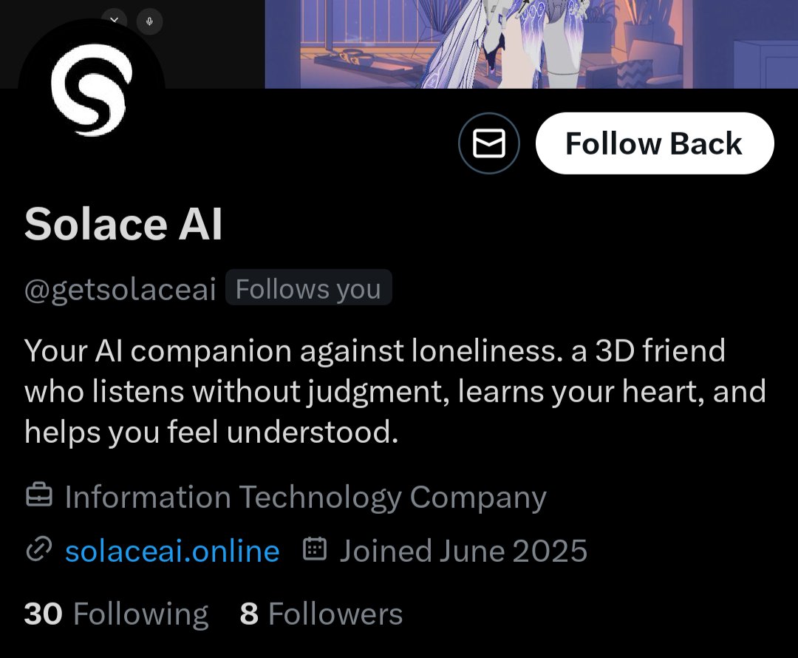Image resolution: width=798 pixels, height=658 pixels.
Task: Click the Solace AI display name
Action: 123,223
